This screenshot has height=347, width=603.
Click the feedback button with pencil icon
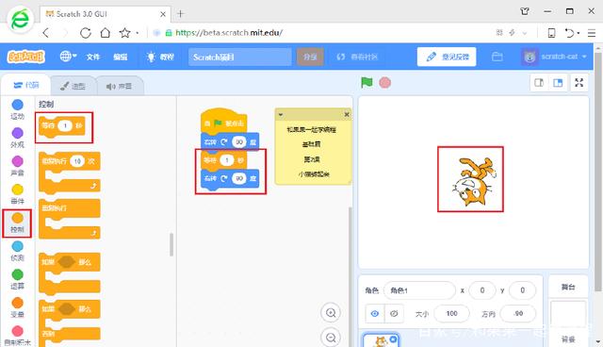[x=447, y=57]
